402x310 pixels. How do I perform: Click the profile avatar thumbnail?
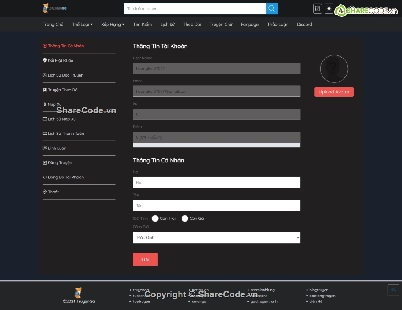point(334,69)
